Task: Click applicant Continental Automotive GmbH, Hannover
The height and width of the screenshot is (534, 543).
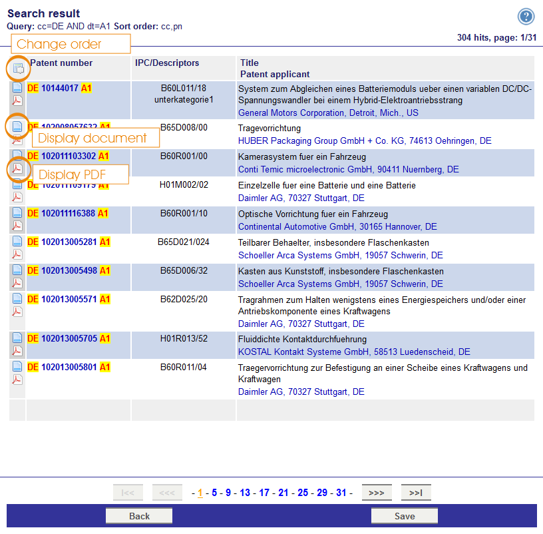Action: tap(337, 226)
